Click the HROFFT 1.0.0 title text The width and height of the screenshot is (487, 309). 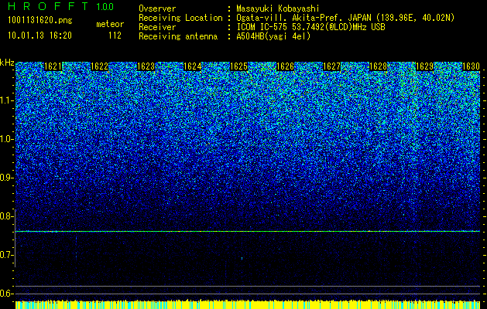(61, 6)
